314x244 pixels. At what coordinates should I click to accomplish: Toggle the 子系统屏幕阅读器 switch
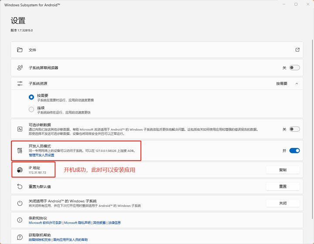point(294,68)
